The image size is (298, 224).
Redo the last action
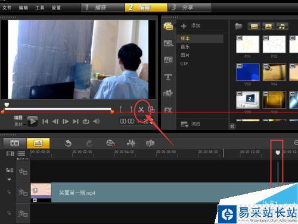89,143
